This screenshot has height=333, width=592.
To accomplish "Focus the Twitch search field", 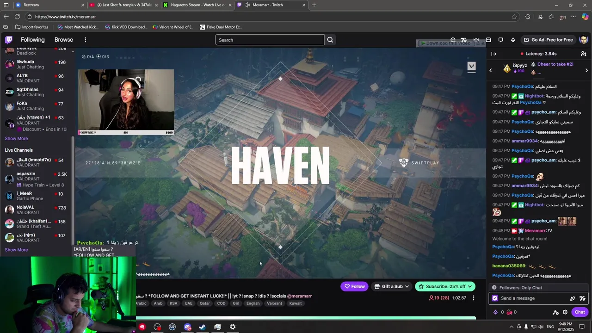I will [x=270, y=40].
